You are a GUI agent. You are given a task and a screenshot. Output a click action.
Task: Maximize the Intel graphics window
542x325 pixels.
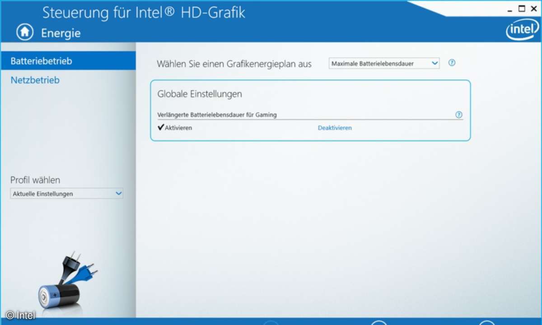click(522, 8)
